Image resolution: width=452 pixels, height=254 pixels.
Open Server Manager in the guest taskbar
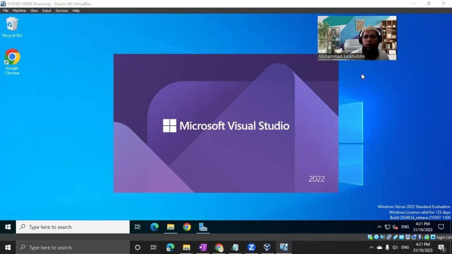pyautogui.click(x=203, y=227)
